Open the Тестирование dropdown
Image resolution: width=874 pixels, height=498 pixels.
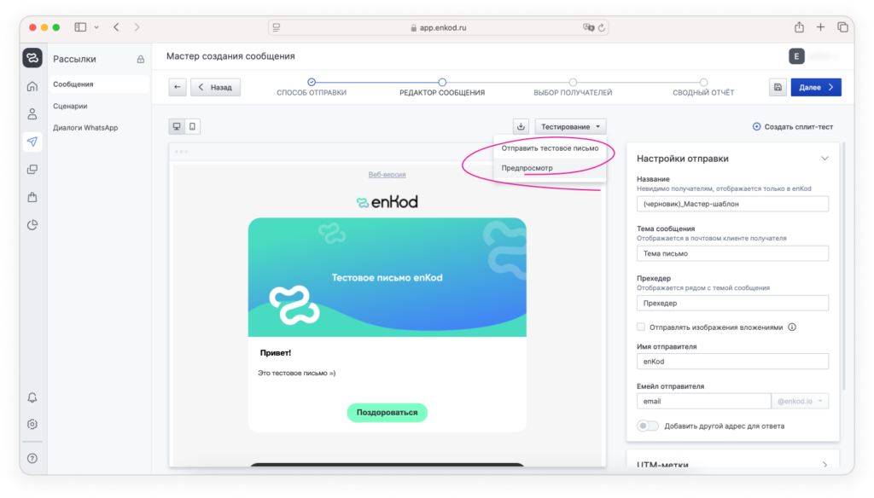[x=570, y=126]
